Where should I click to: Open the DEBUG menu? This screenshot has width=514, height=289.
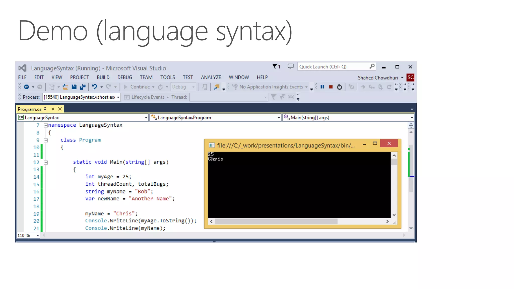[x=124, y=77]
